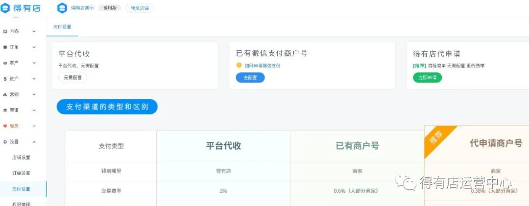The image size is (529, 206).
Task: Click the 预览店铺 button
Action: 140,8
